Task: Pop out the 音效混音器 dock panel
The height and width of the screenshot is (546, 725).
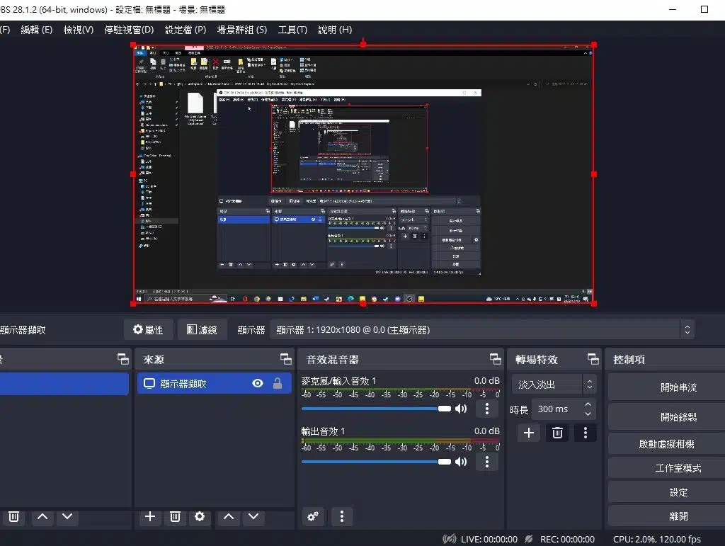Action: [x=496, y=359]
